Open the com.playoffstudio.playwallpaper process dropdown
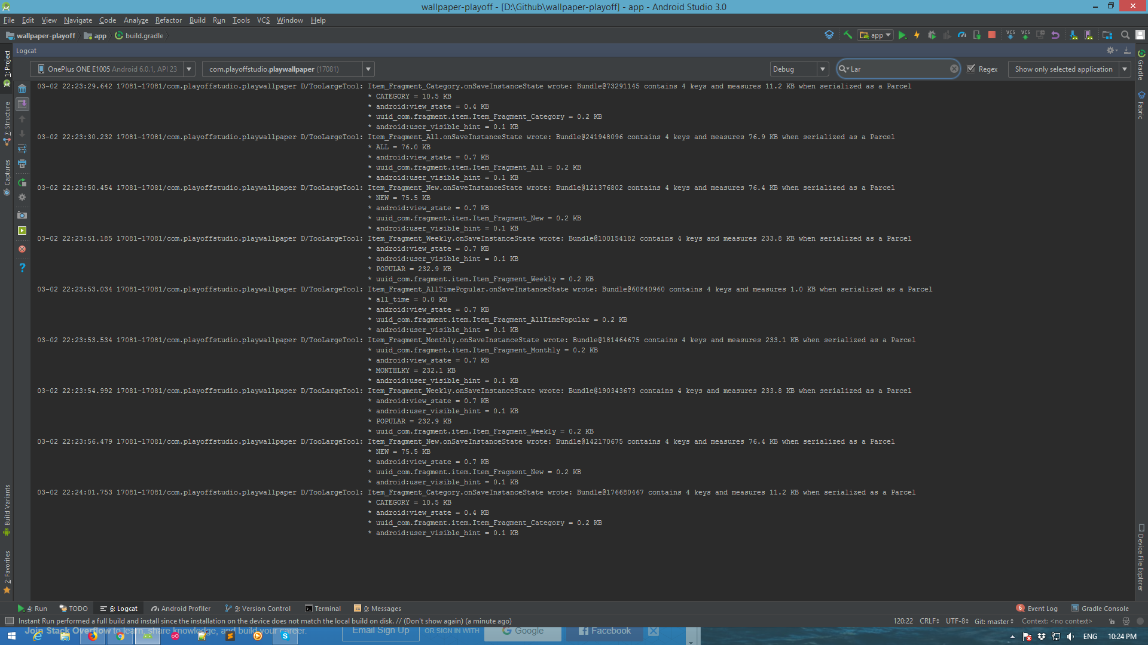1148x645 pixels. [x=368, y=69]
